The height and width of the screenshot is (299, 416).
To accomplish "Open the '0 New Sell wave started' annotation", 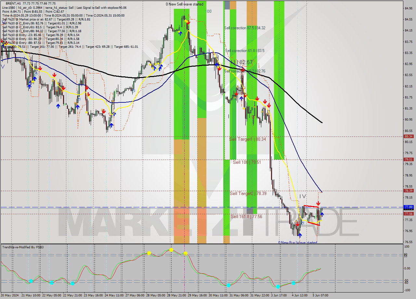I will (184, 4).
